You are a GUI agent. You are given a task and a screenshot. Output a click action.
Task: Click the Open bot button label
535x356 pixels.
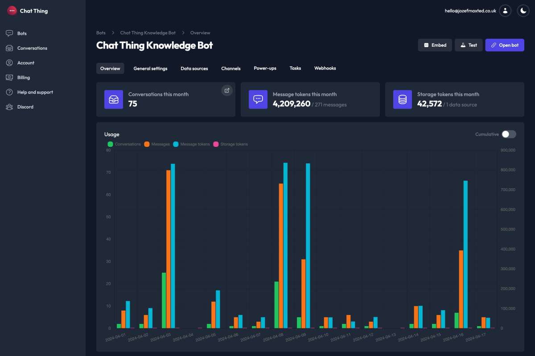coord(509,45)
